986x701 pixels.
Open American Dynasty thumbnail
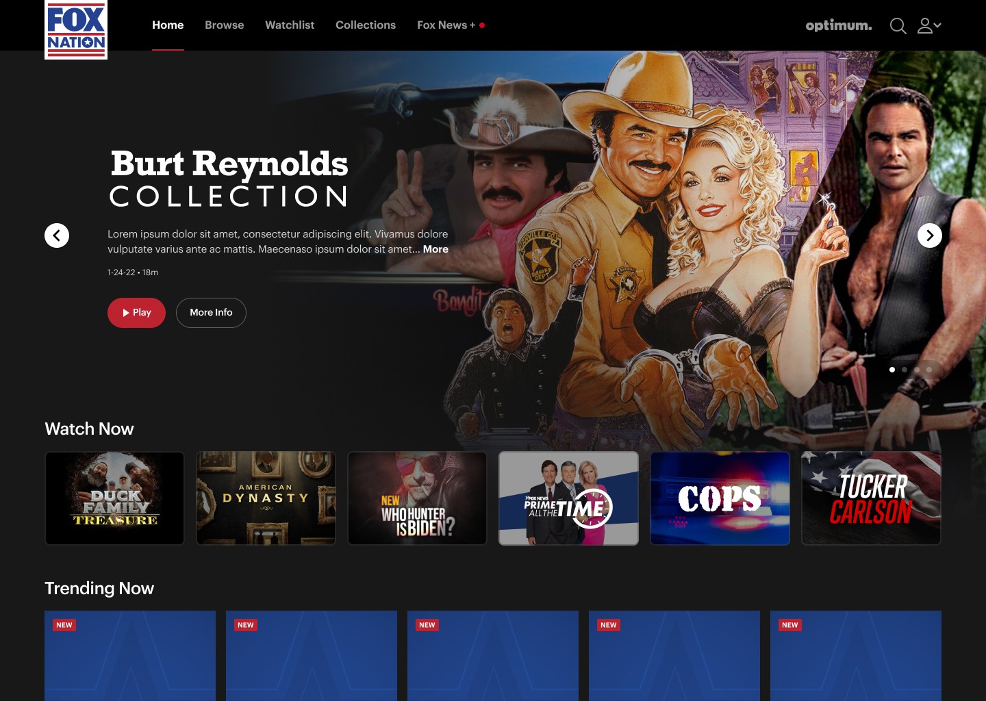[x=266, y=498]
